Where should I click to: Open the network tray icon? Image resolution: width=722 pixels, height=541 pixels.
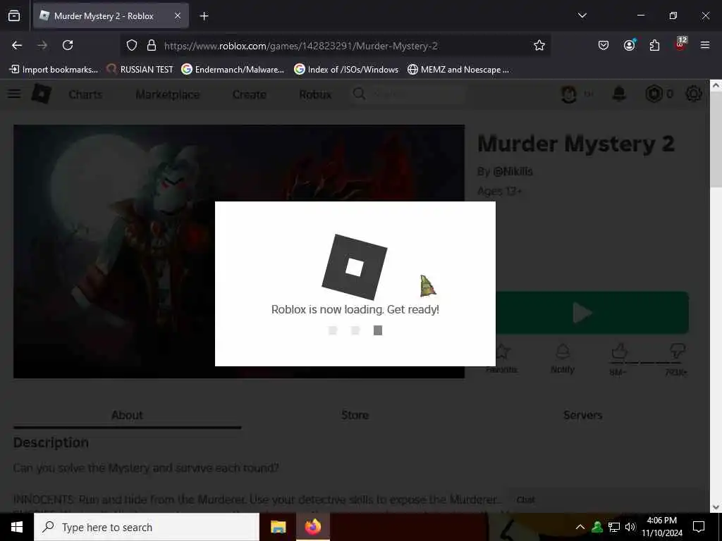click(x=614, y=527)
